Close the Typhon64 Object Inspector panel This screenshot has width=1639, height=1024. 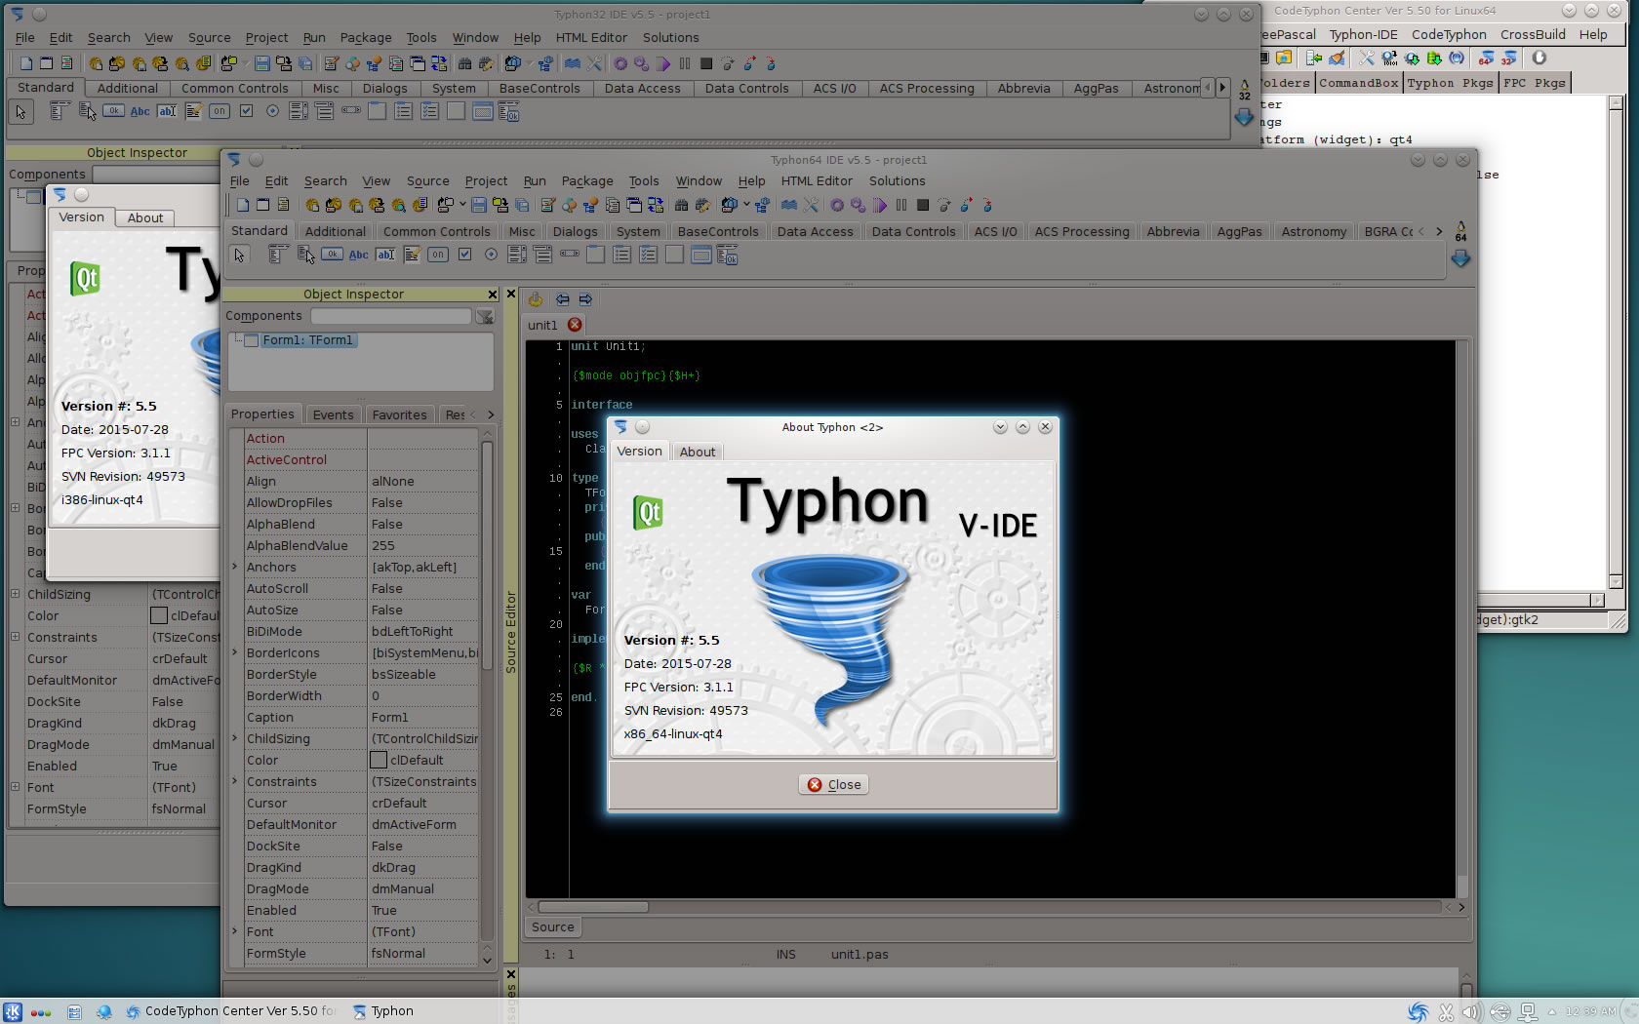(492, 294)
